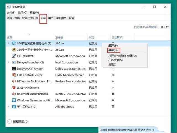Viewport: 177px width, 133px height.
Task: Select the HD Audio Background Pr... row name
Action: (x=34, y=81)
